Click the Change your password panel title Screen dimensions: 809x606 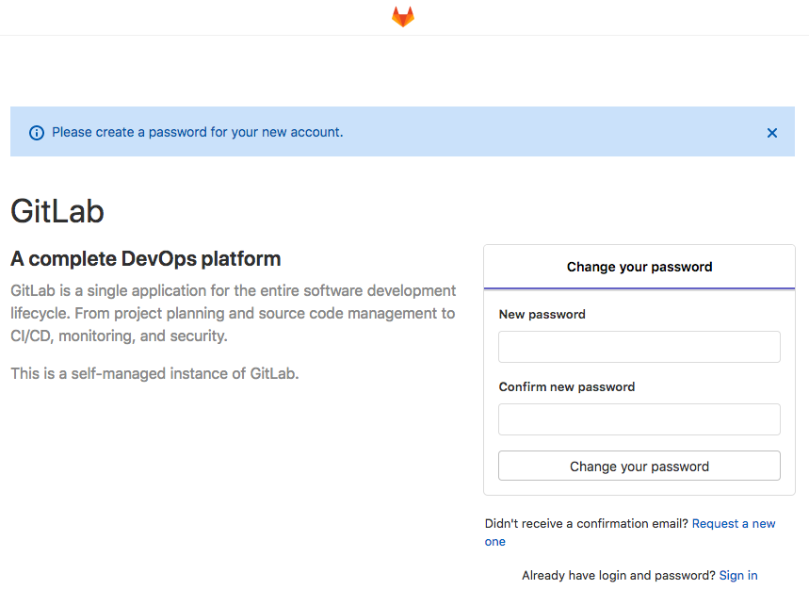[639, 267]
